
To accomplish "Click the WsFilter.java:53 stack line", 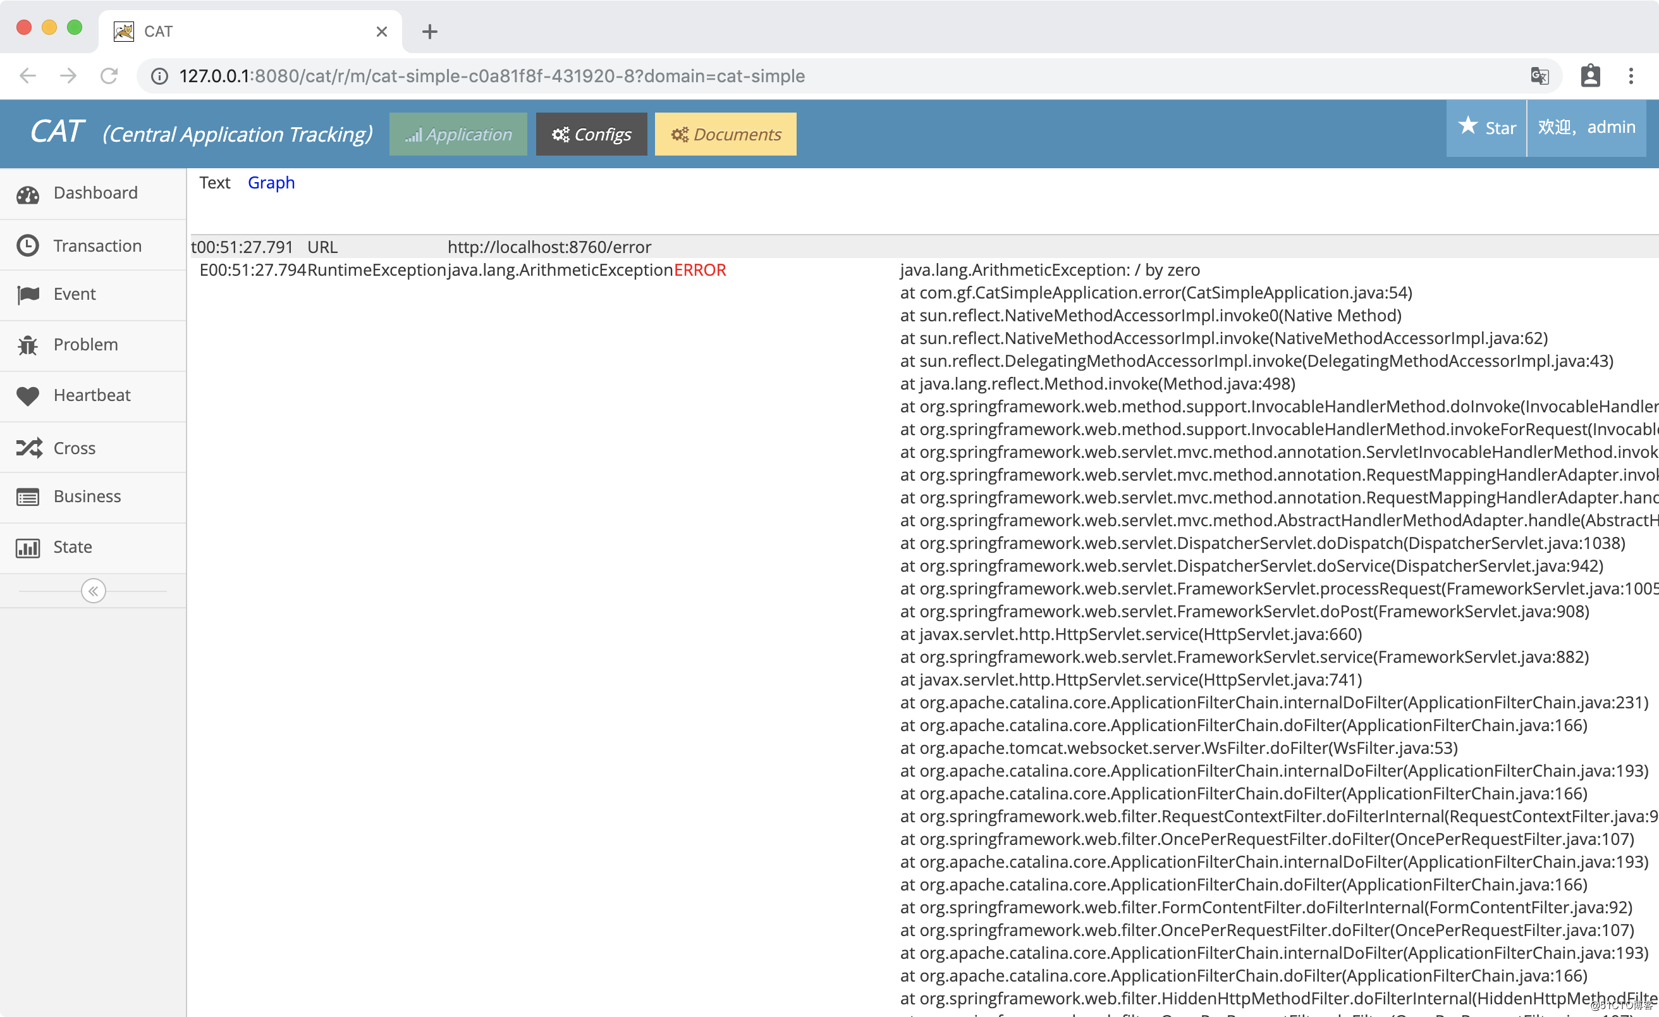I will (x=1179, y=748).
